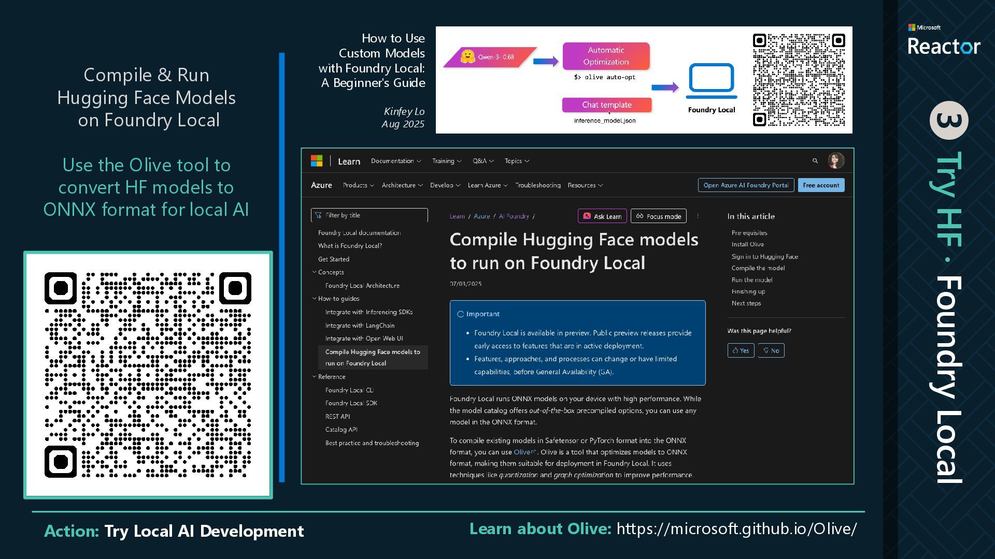The height and width of the screenshot is (559, 995).
Task: Open the search magnifier icon
Action: 815,161
